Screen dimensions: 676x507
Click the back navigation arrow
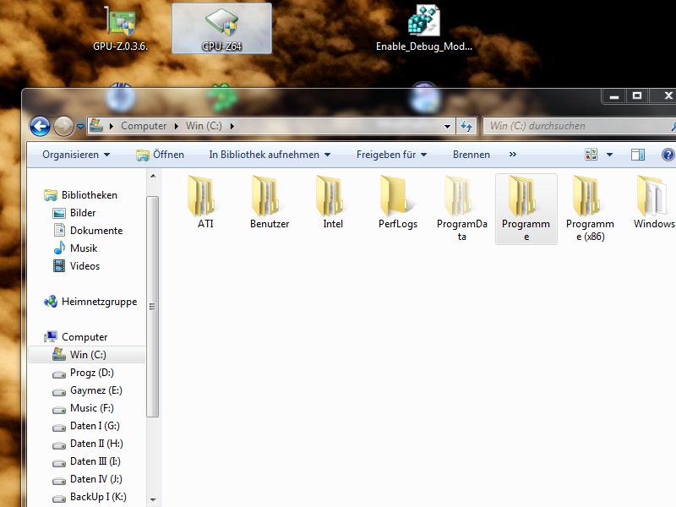click(x=40, y=127)
